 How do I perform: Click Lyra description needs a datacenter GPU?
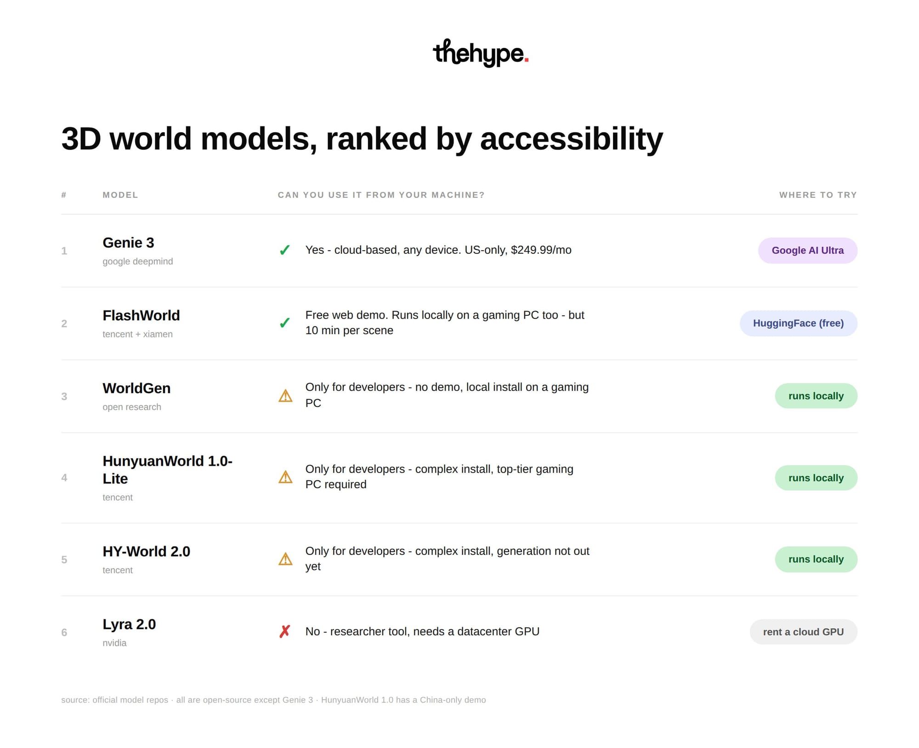pyautogui.click(x=422, y=631)
